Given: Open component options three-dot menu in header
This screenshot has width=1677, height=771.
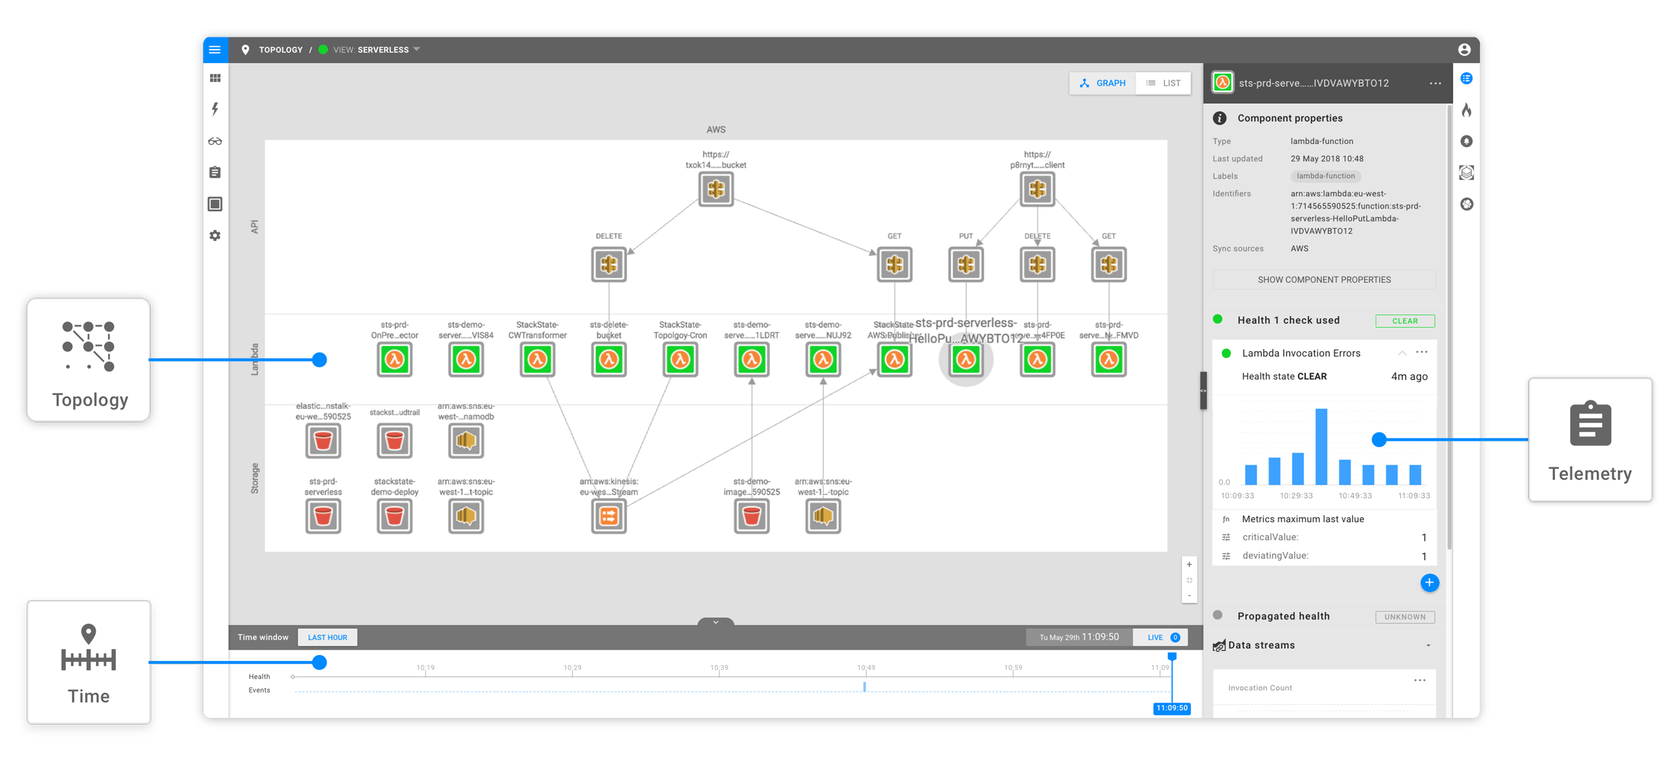Looking at the screenshot, I should click(1435, 84).
